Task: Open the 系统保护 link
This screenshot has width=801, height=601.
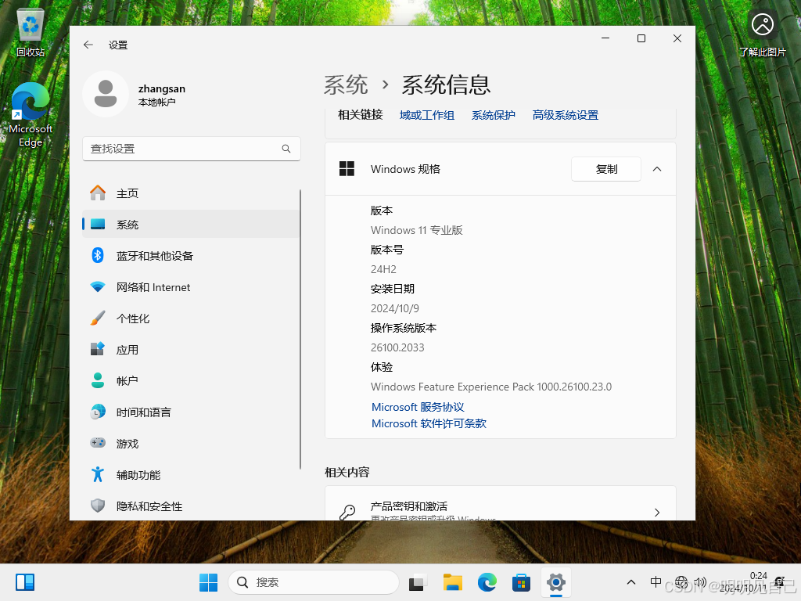Action: 493,115
